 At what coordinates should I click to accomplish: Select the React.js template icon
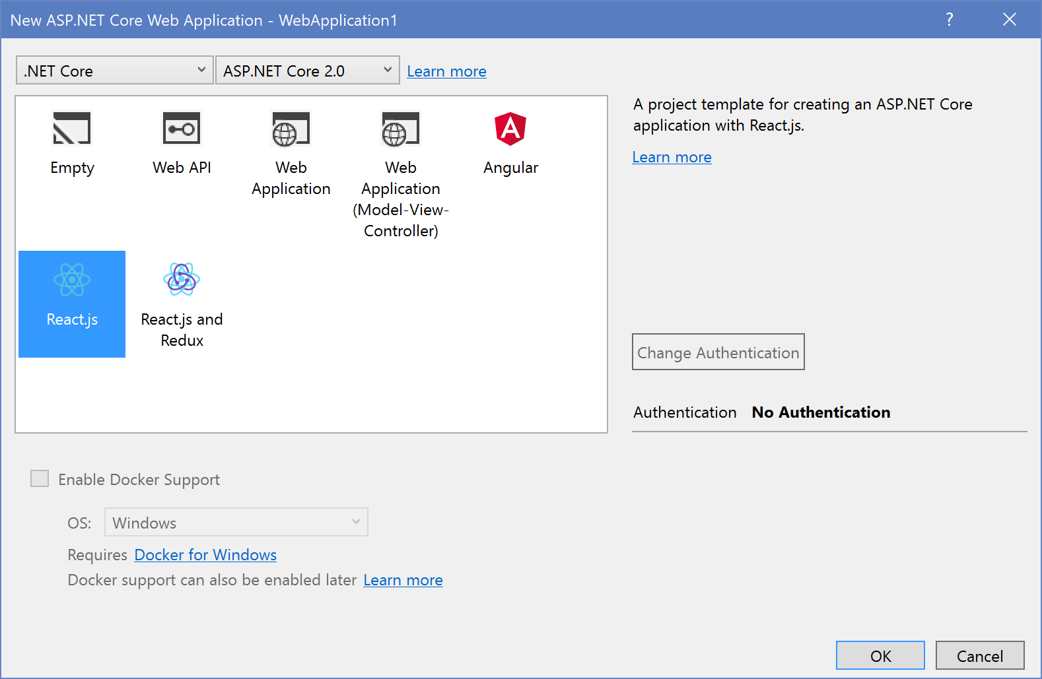pos(72,280)
